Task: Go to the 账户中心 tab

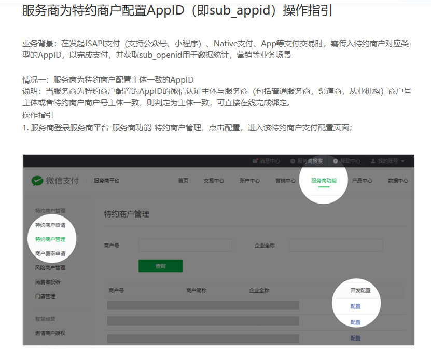Action: tap(249, 181)
